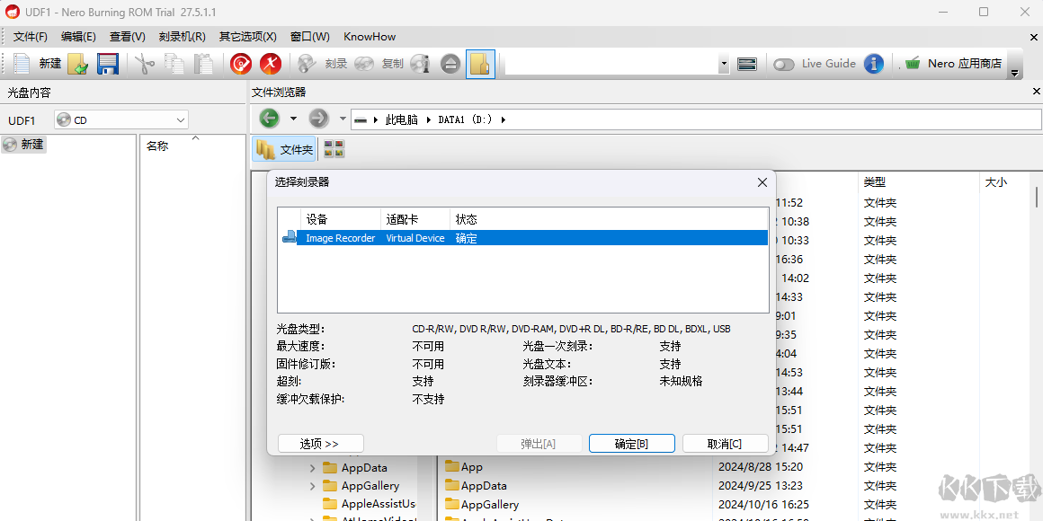
Task: Click the New compilation document icon
Action: click(x=22, y=64)
